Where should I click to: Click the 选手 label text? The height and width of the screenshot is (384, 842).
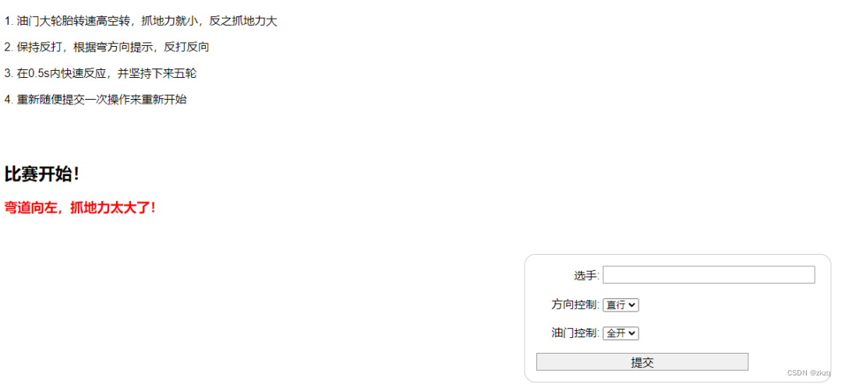pos(587,276)
